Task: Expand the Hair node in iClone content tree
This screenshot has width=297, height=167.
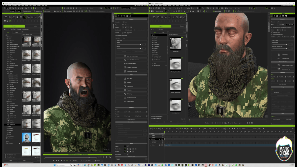Action: coord(153,41)
